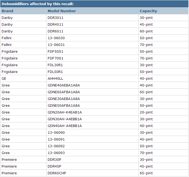Click 65-pint capacity in the DDR65CHP row

coord(146,173)
